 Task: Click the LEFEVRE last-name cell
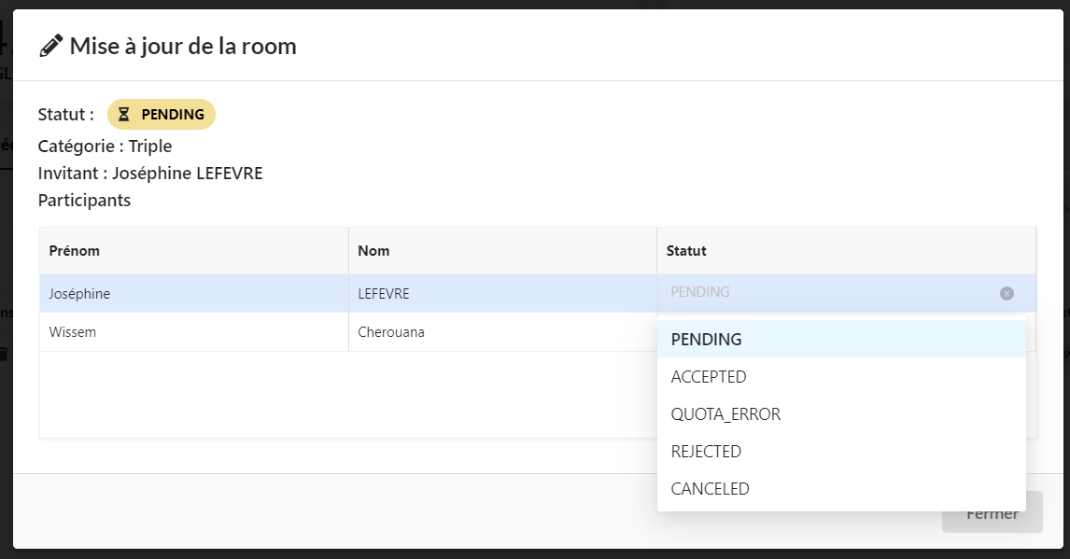click(384, 294)
